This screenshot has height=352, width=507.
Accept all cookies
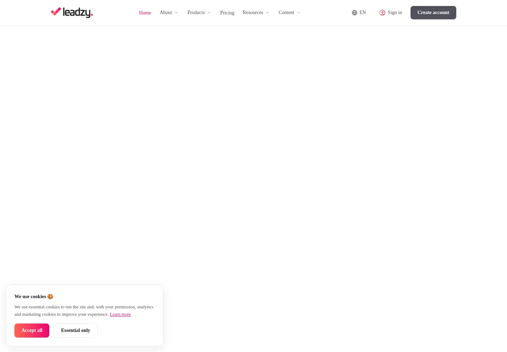[32, 331]
